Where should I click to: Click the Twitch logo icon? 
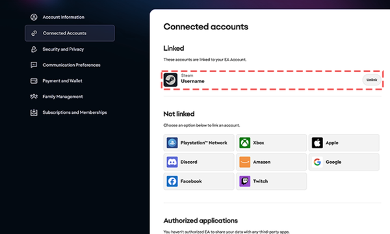pyautogui.click(x=245, y=181)
